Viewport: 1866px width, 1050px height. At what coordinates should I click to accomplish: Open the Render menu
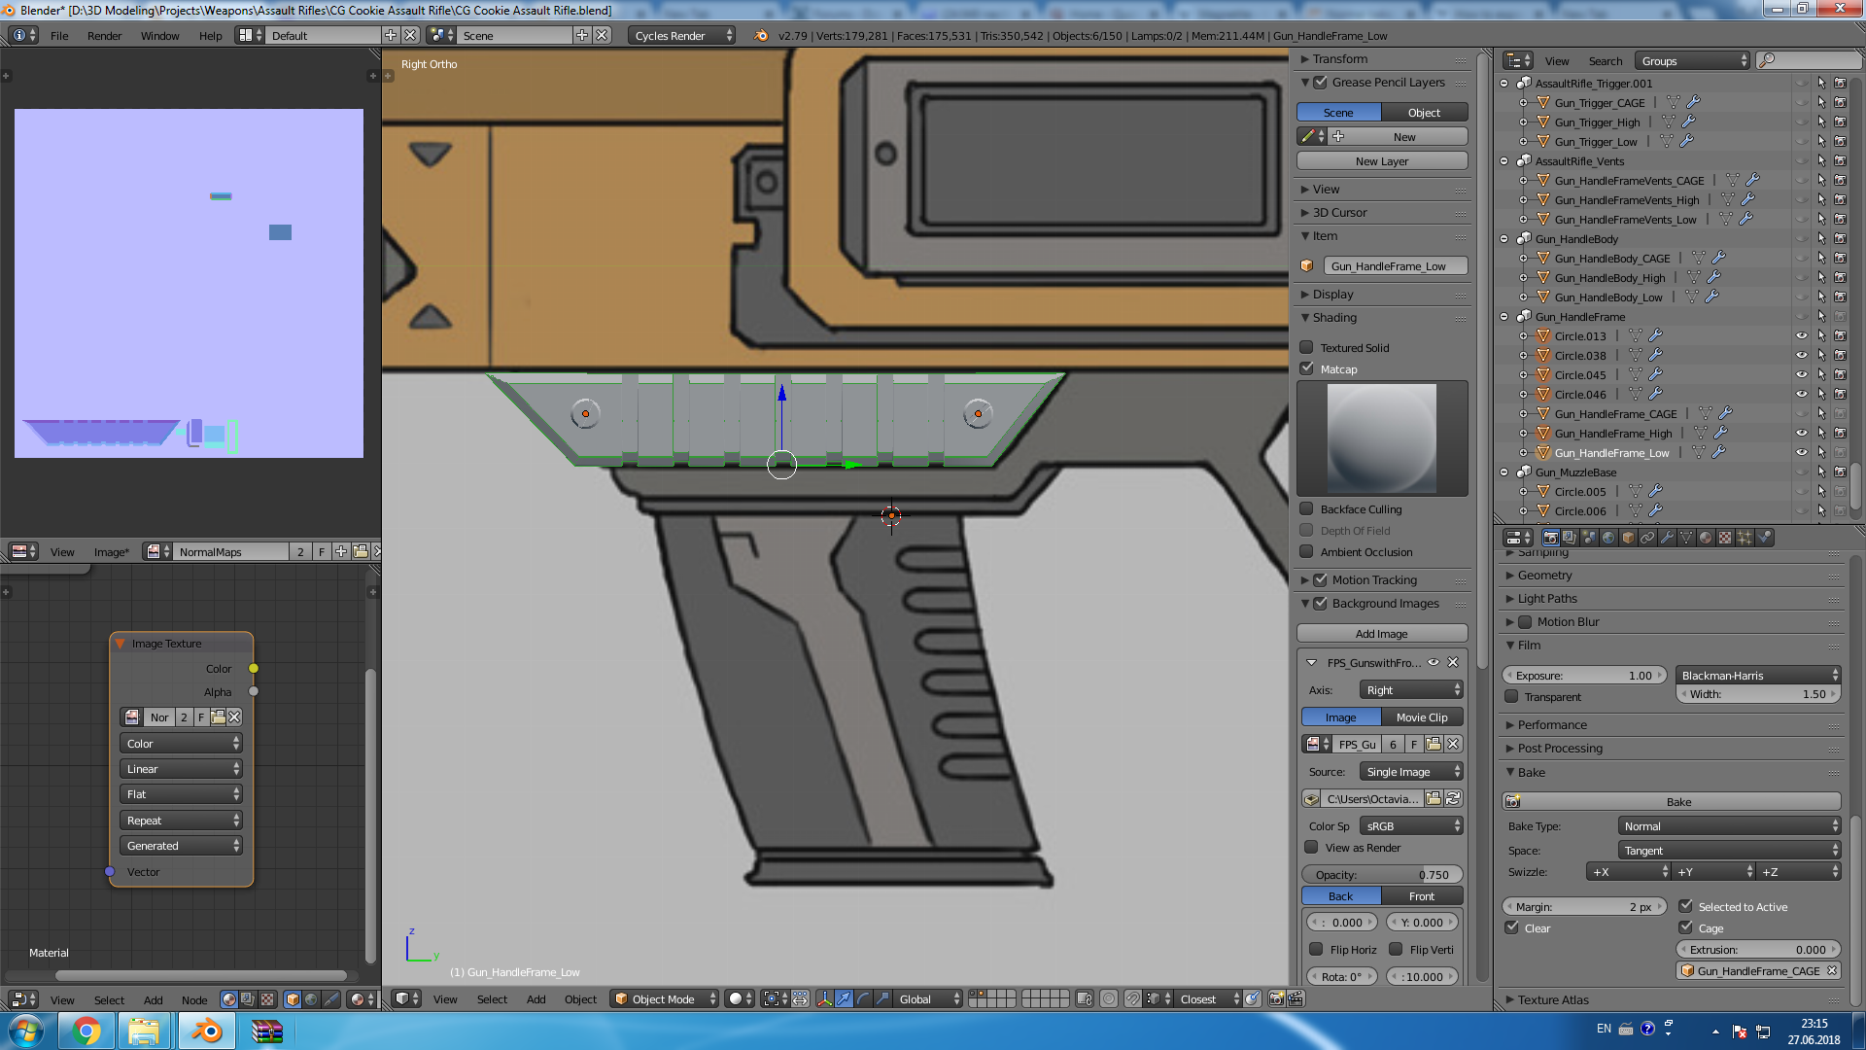tap(104, 36)
